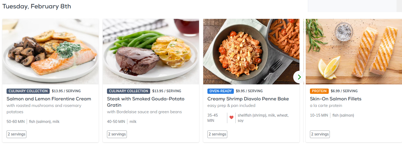The height and width of the screenshot is (147, 402).
Task: Select 2 servings for Creamy Shrimp Diavolo Penne
Action: pyautogui.click(x=217, y=134)
